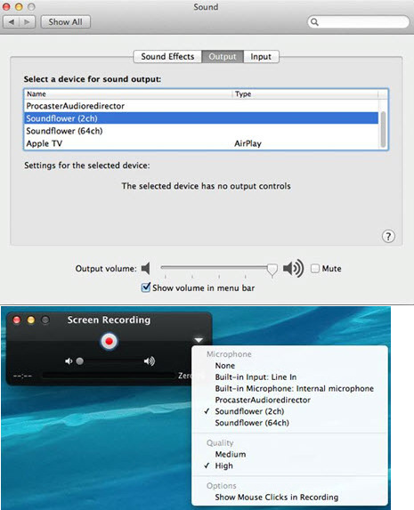This screenshot has height=510, width=414.
Task: Click the loud volume speaker icon
Action: coord(293,268)
